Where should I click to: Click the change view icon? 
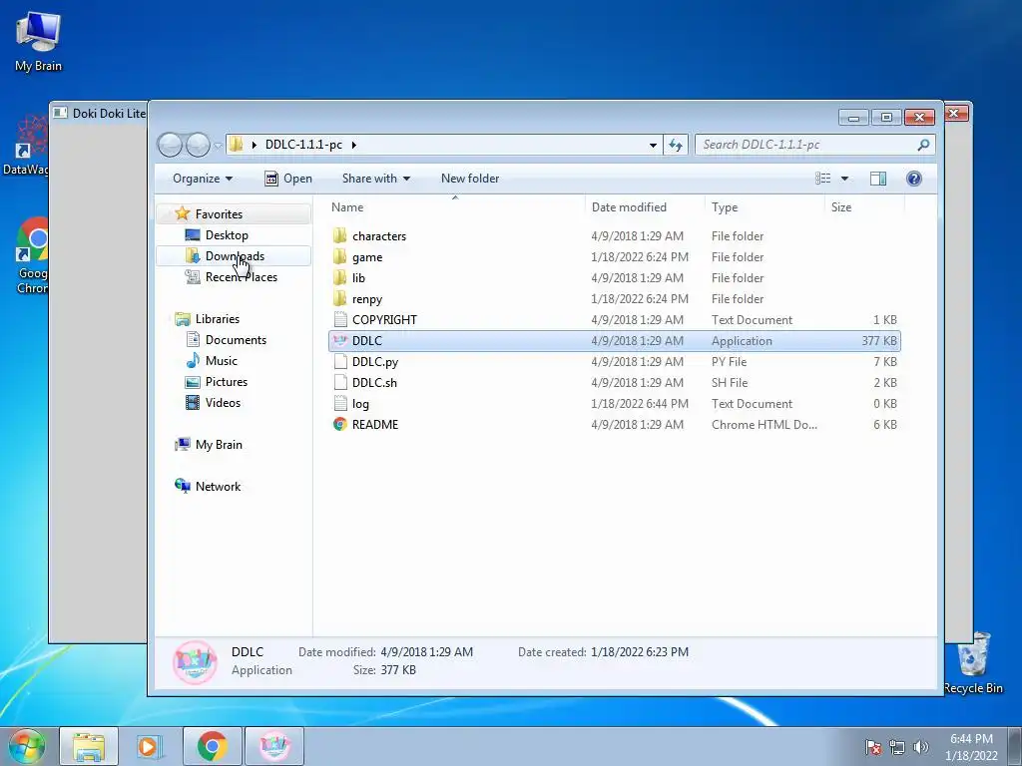[822, 179]
